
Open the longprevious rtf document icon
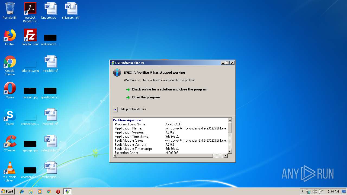pos(50,11)
